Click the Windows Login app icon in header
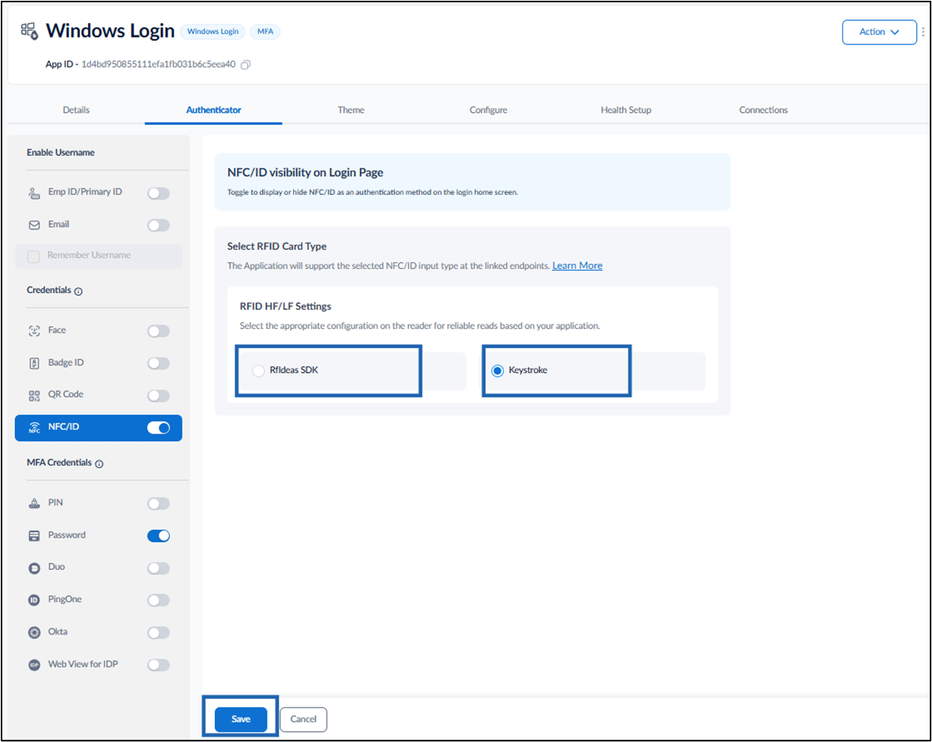This screenshot has height=742, width=932. [29, 31]
